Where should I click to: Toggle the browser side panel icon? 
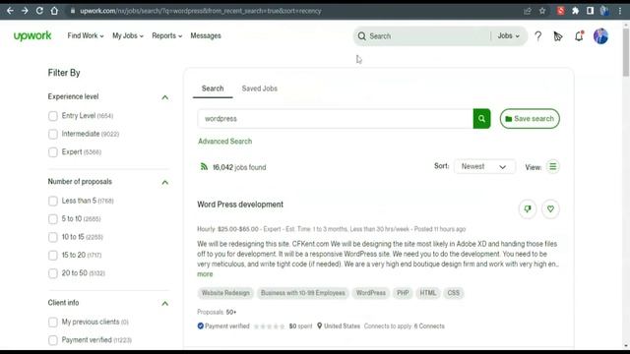click(590, 11)
